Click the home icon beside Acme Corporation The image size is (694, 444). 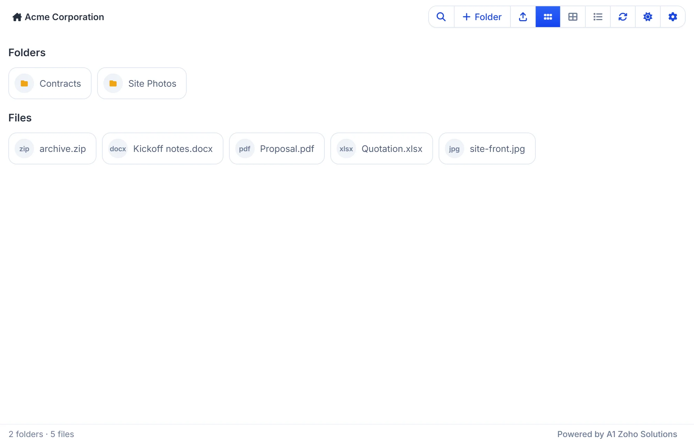pos(17,17)
